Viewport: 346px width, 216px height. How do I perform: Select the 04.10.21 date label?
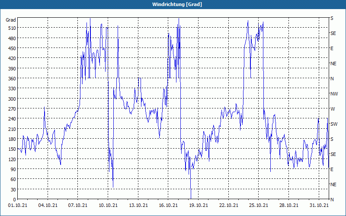point(48,205)
